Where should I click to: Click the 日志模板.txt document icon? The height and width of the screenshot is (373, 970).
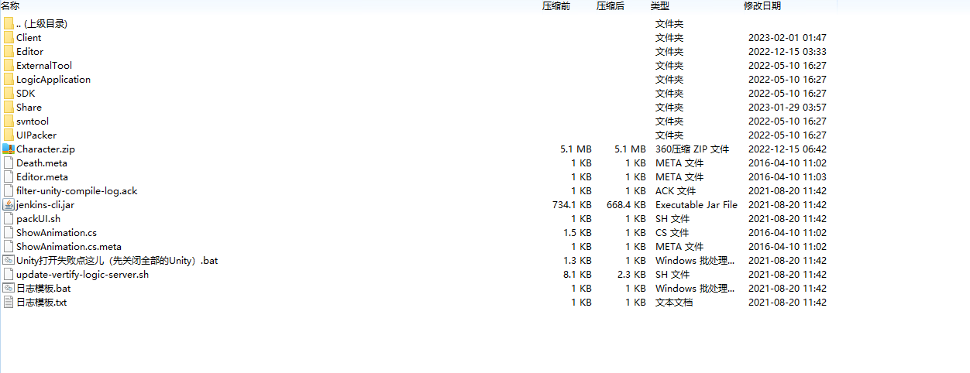tap(9, 303)
